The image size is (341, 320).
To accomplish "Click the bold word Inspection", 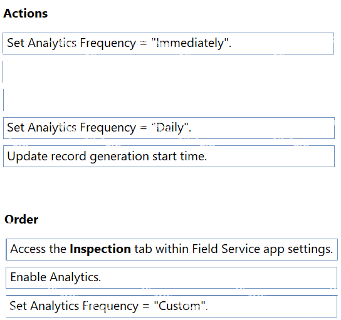I will click(100, 249).
